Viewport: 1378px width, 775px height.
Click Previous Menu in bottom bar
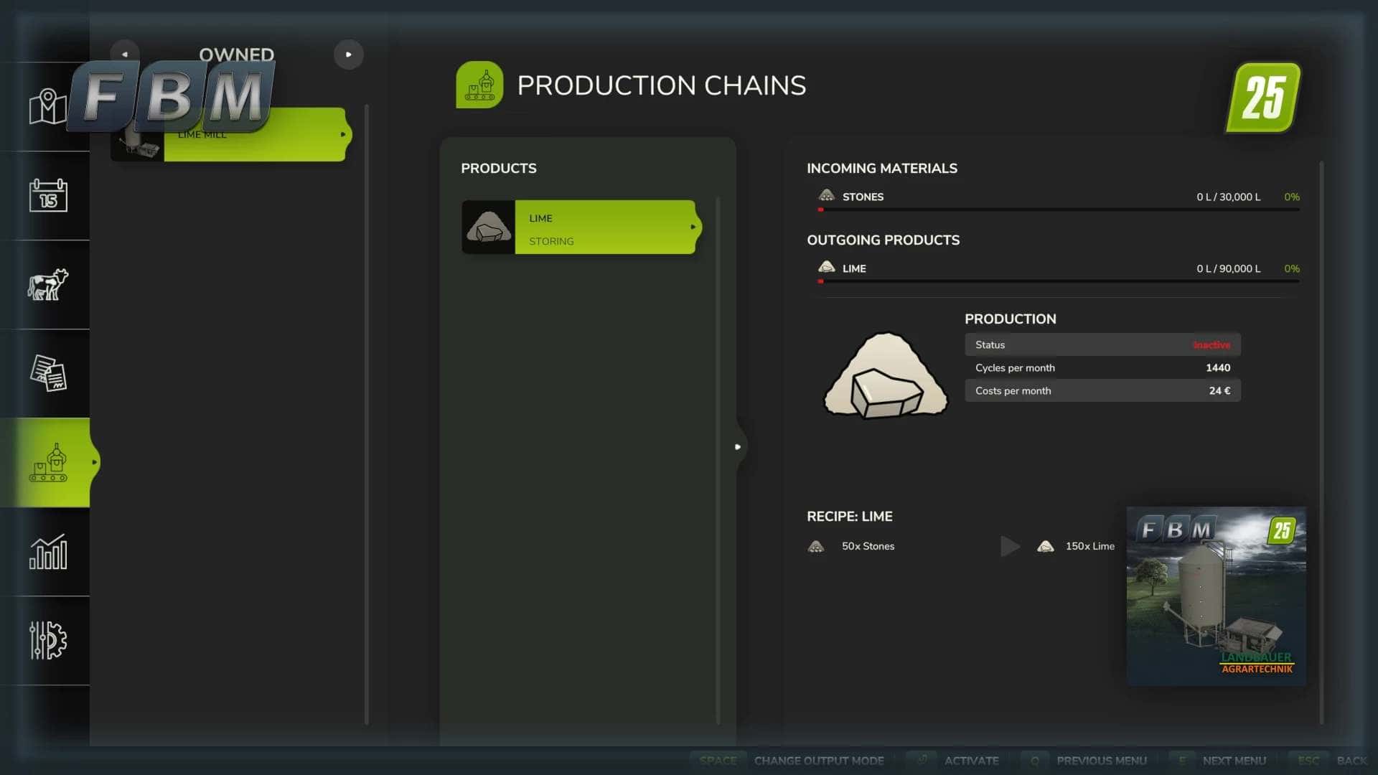tap(1101, 761)
